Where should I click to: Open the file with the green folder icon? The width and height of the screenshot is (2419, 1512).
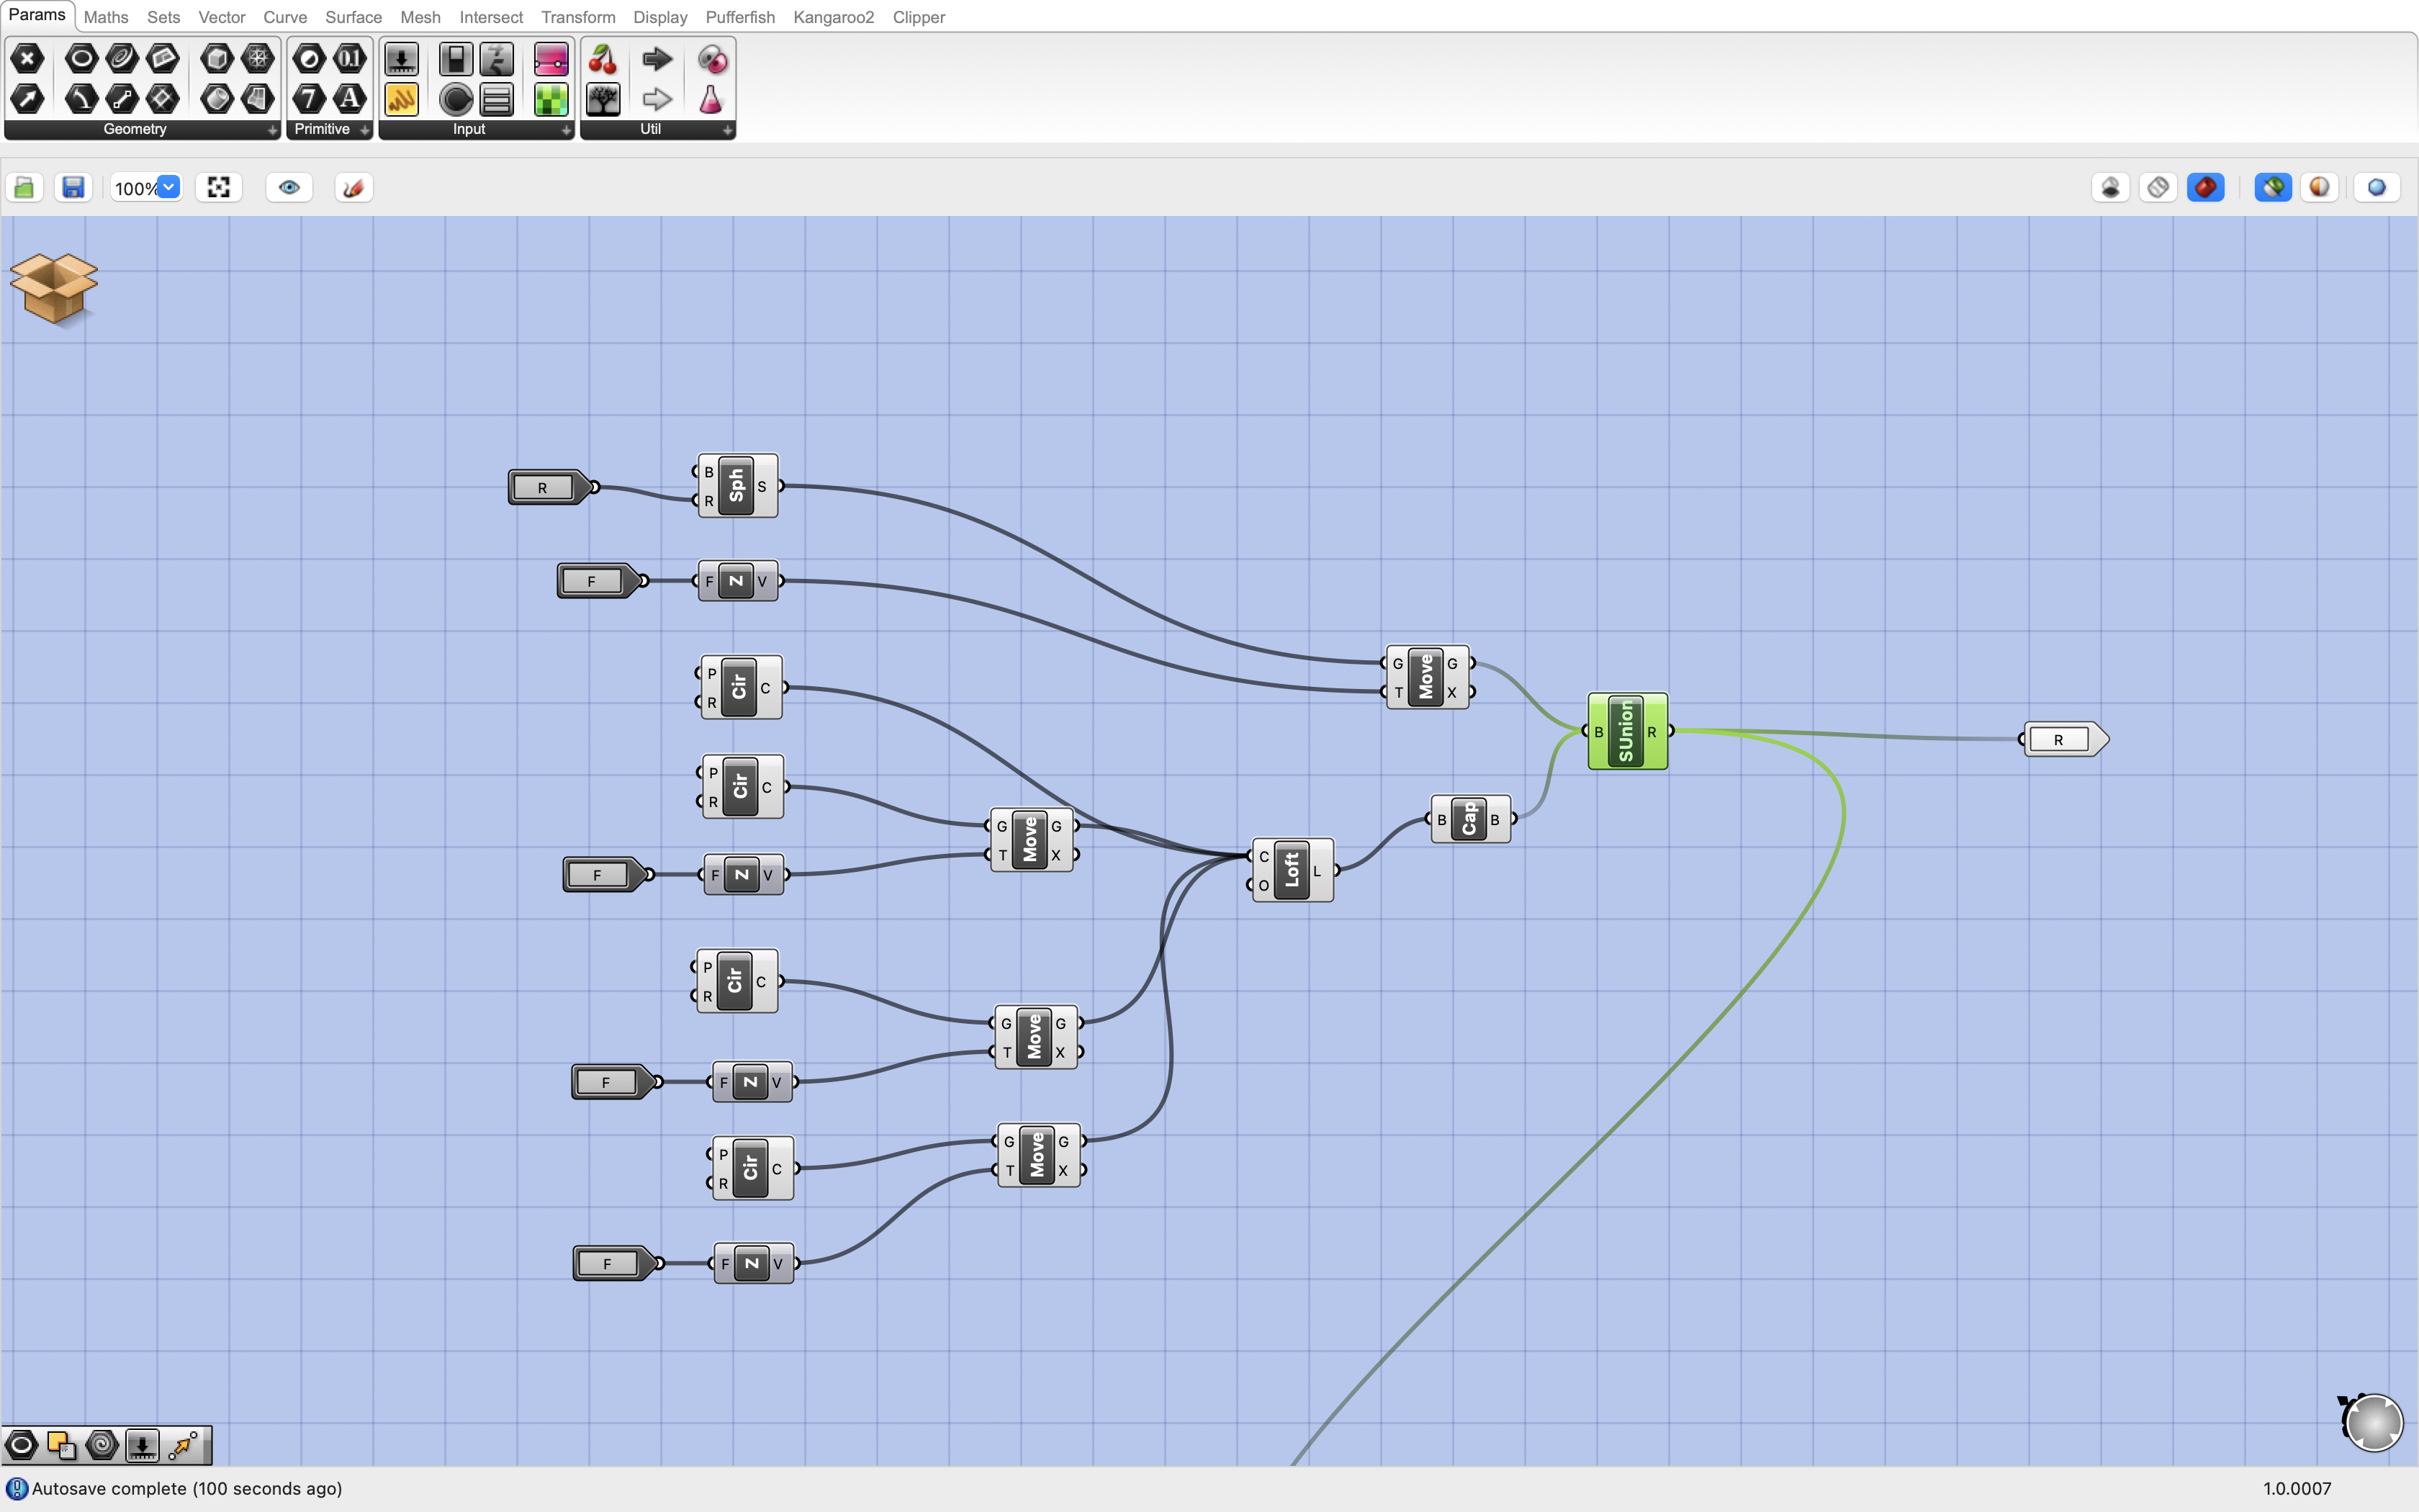[24, 188]
